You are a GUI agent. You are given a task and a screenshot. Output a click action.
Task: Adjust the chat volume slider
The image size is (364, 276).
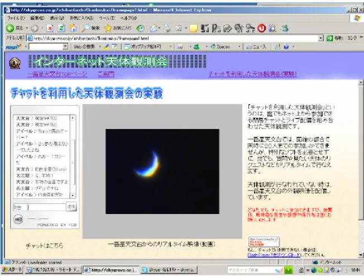coord(38,218)
